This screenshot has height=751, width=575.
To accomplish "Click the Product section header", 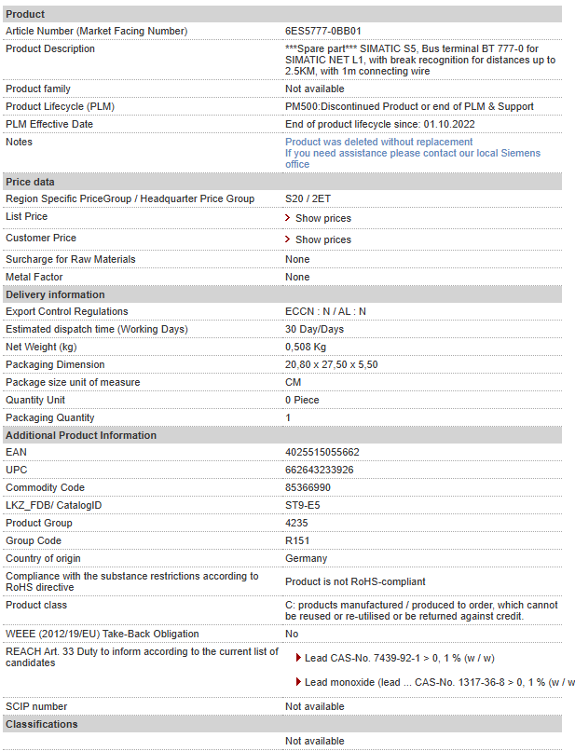I will (282, 14).
